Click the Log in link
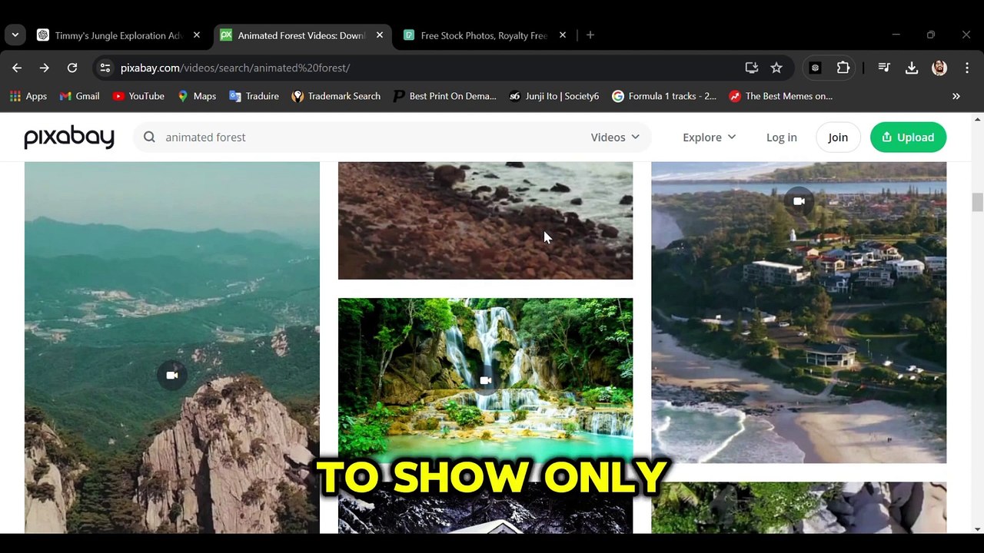 point(781,137)
